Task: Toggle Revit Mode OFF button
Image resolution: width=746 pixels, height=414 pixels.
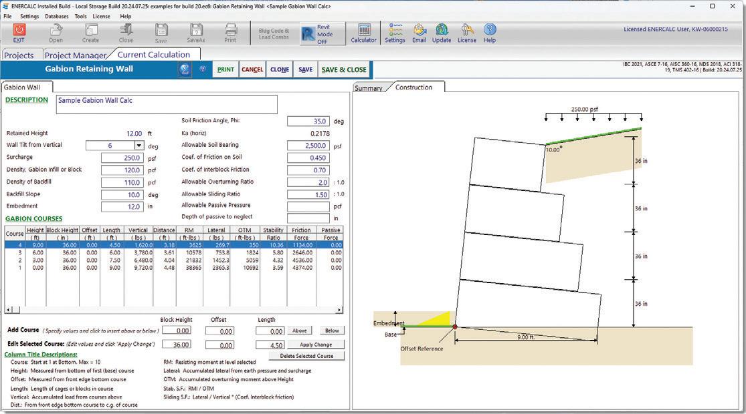Action: click(x=323, y=33)
